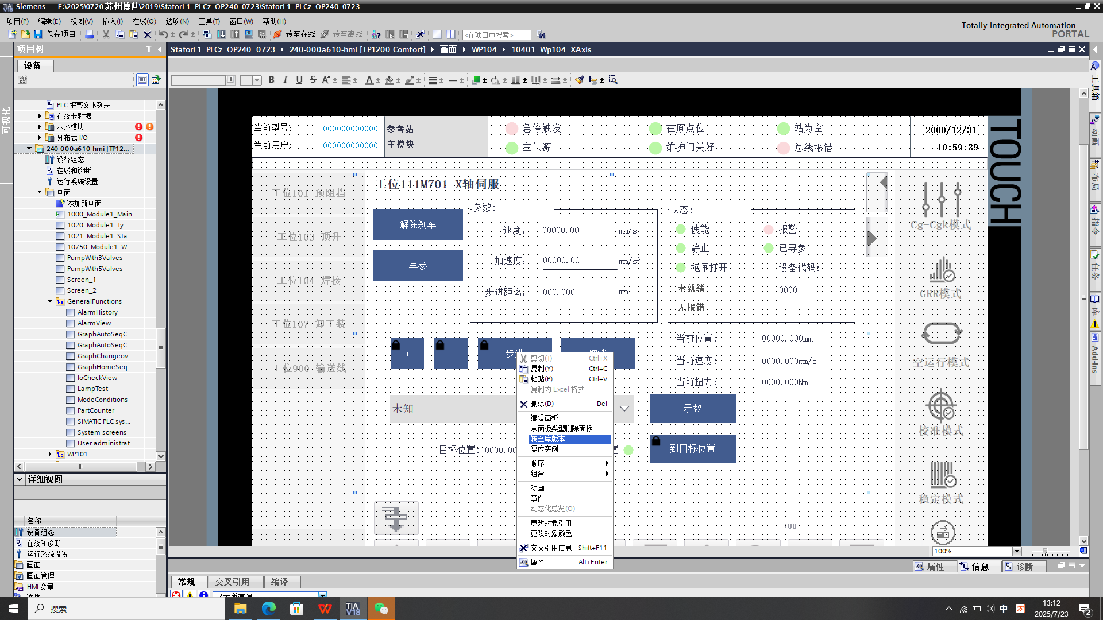This screenshot has height=620, width=1103.
Task: Click the 解除刹车 button on screen
Action: [418, 224]
